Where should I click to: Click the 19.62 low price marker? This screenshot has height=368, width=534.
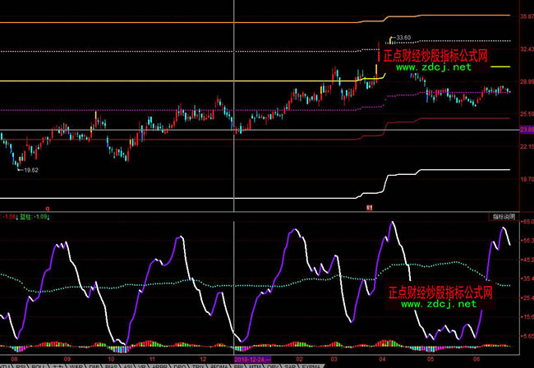[x=31, y=169]
